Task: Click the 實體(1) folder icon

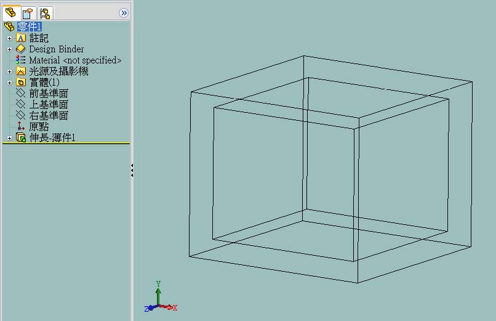Action: [x=20, y=83]
